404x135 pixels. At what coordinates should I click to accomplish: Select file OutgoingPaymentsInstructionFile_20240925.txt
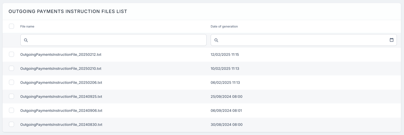tap(61, 97)
